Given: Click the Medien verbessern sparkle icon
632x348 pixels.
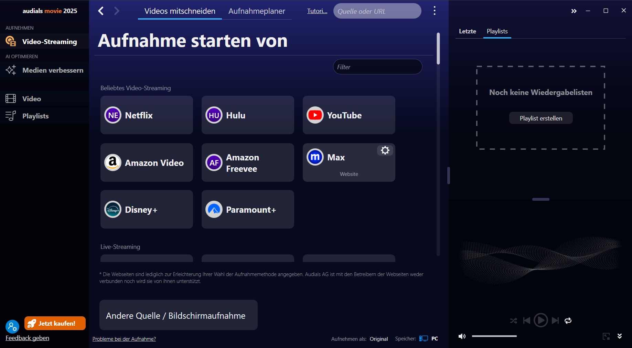Looking at the screenshot, I should pyautogui.click(x=11, y=70).
